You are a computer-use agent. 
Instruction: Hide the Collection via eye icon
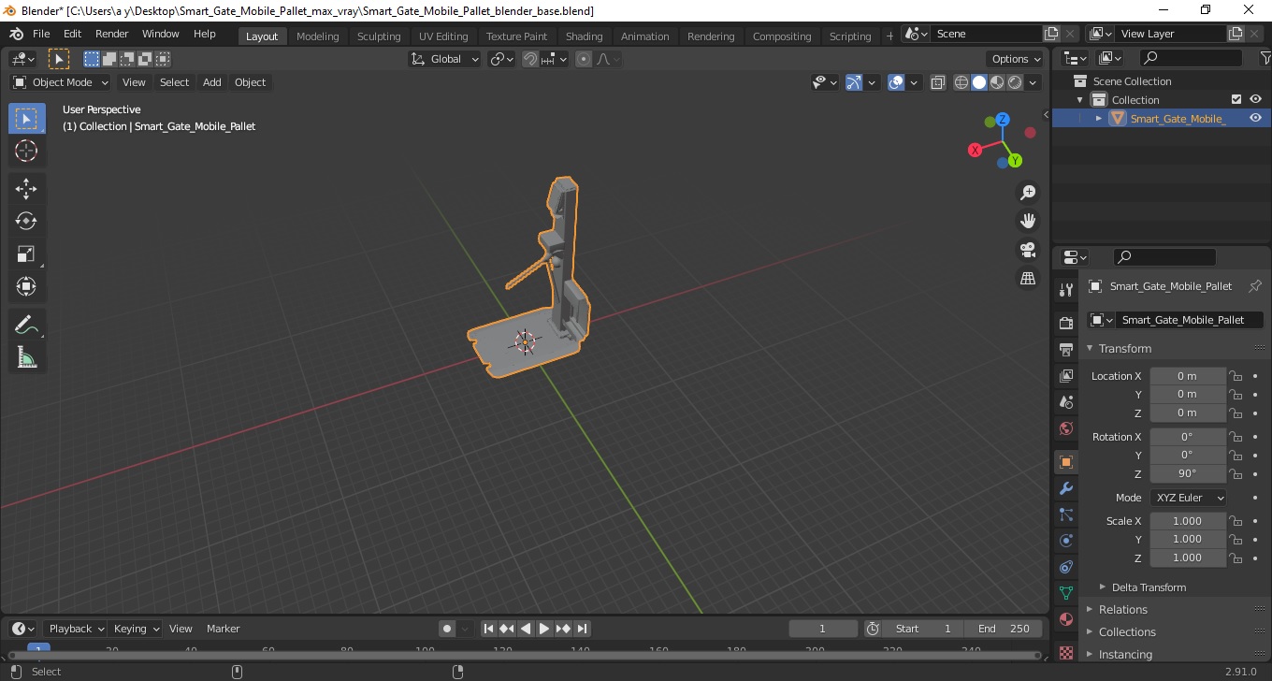[x=1255, y=99]
